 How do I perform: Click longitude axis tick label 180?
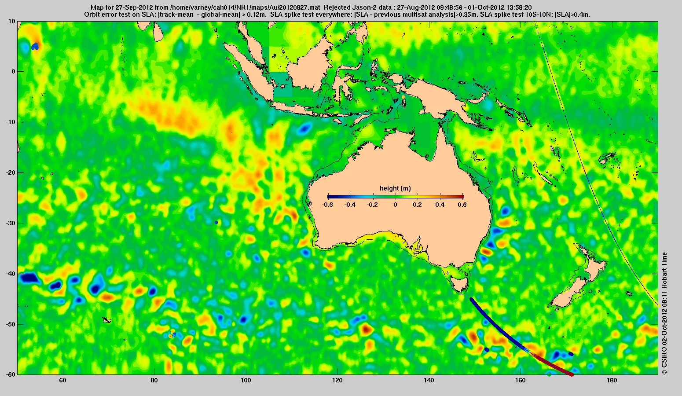tap(612, 380)
